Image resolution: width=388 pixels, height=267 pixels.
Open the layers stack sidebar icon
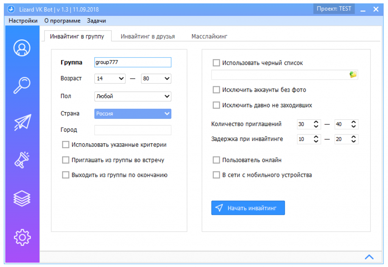coord(22,198)
